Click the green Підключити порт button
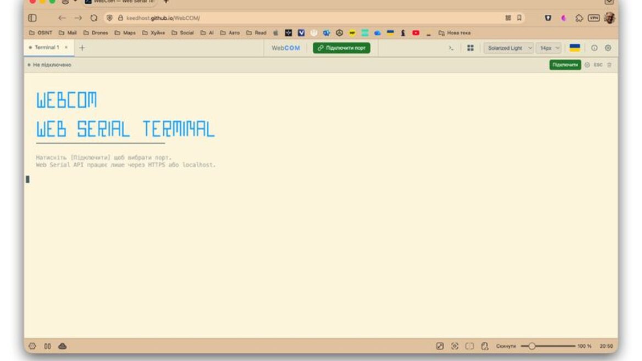 tap(341, 48)
